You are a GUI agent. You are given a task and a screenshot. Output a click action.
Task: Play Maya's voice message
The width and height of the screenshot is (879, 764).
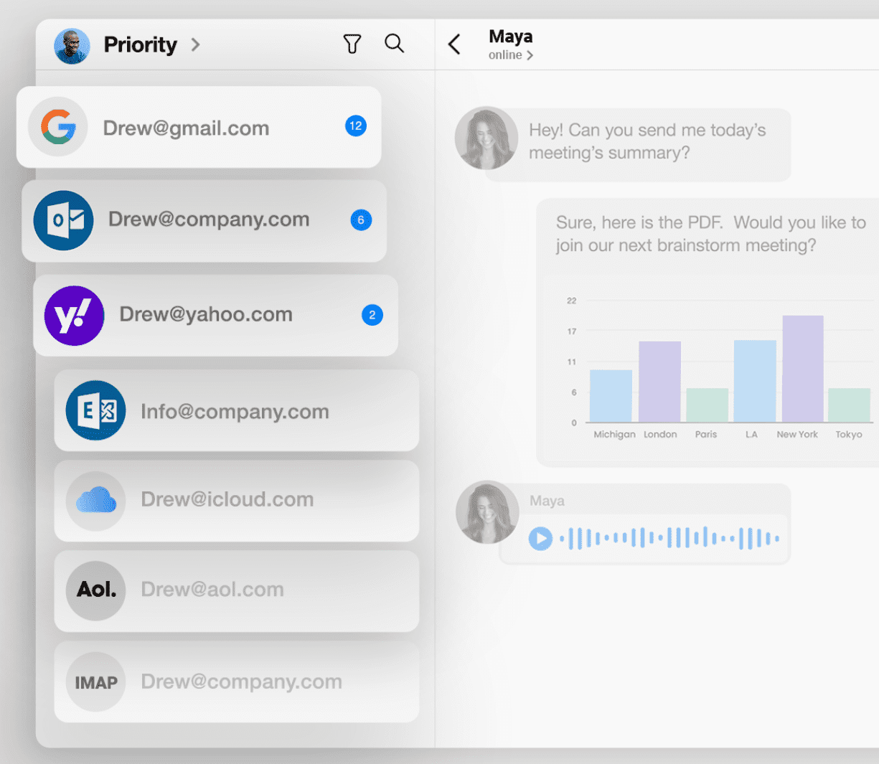coord(540,538)
